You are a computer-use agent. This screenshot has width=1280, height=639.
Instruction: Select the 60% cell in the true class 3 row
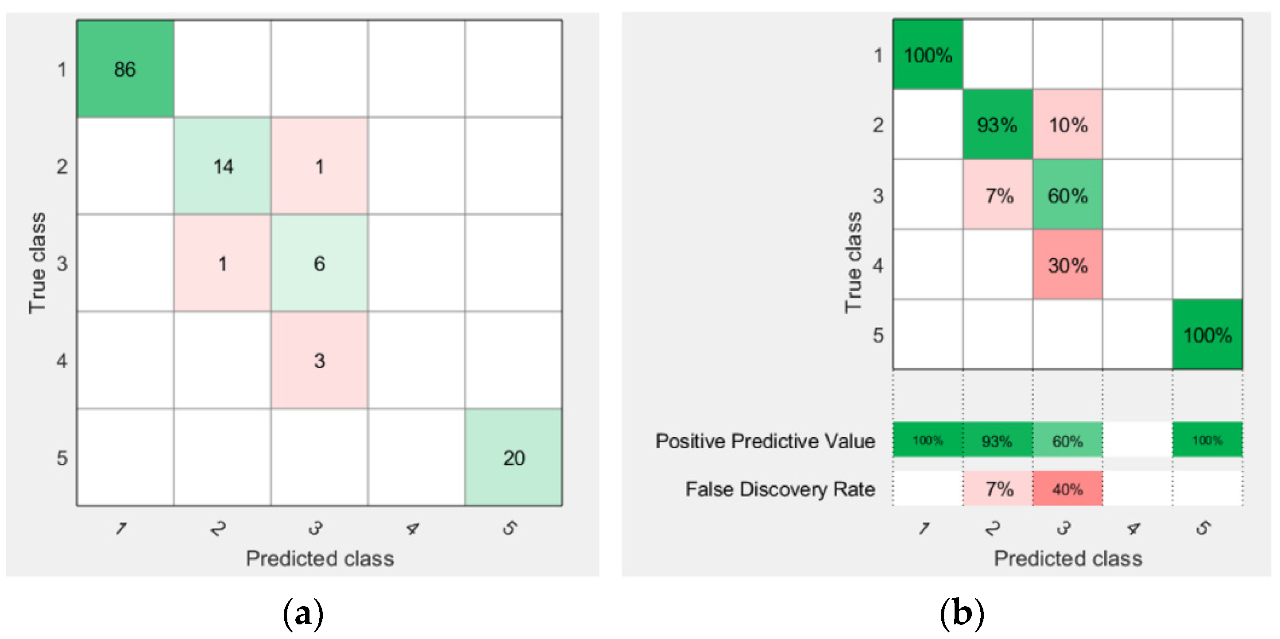click(x=1068, y=195)
